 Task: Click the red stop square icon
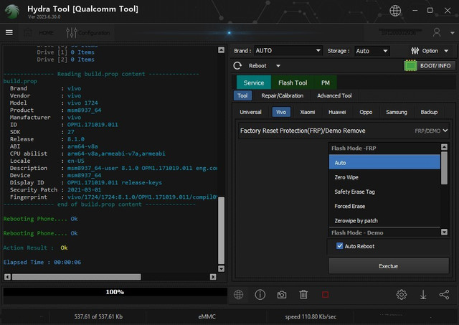[x=325, y=295]
